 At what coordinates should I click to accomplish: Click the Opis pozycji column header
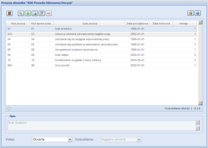point(89,24)
